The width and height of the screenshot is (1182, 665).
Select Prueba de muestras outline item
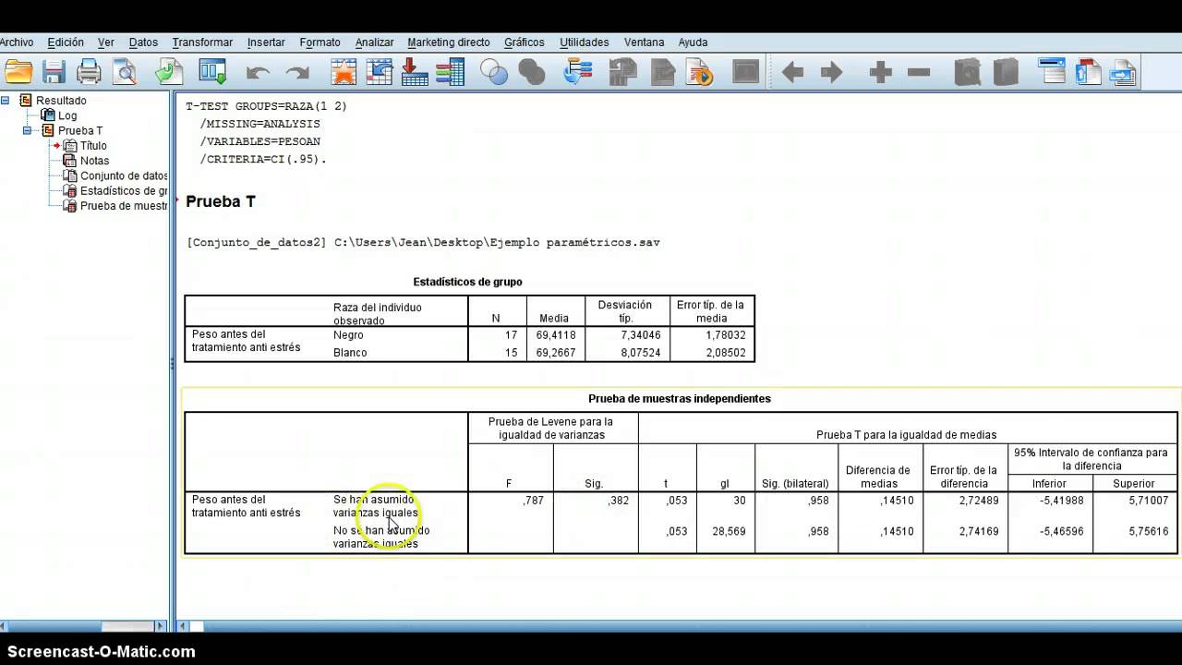124,205
